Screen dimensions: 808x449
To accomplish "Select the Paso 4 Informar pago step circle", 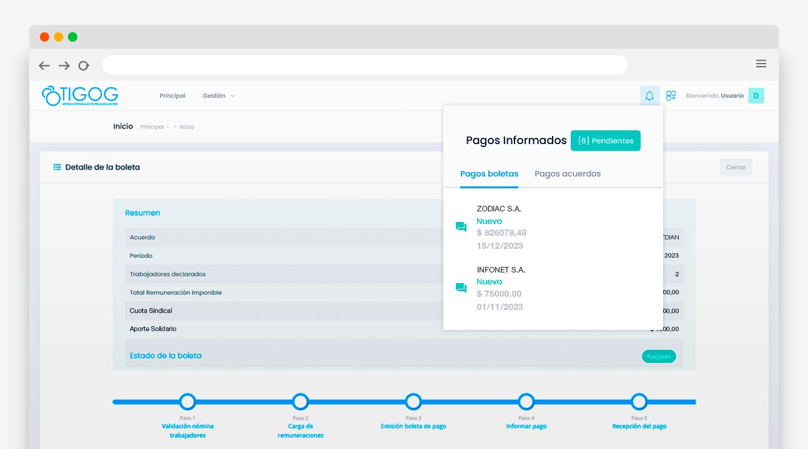I will tap(526, 402).
